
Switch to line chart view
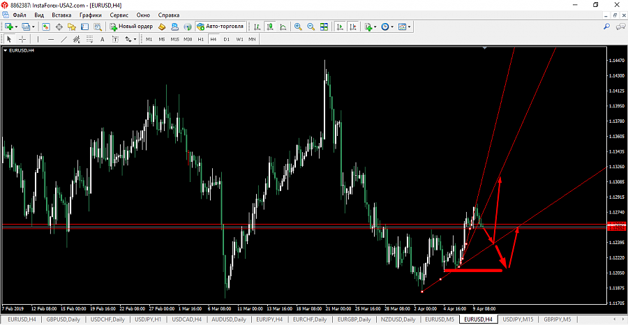coord(283,27)
